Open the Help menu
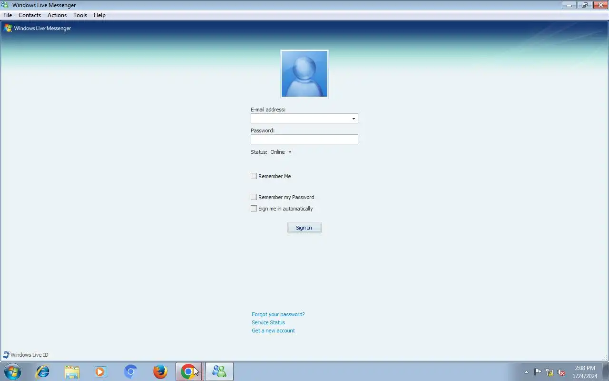The image size is (609, 381). pyautogui.click(x=99, y=15)
